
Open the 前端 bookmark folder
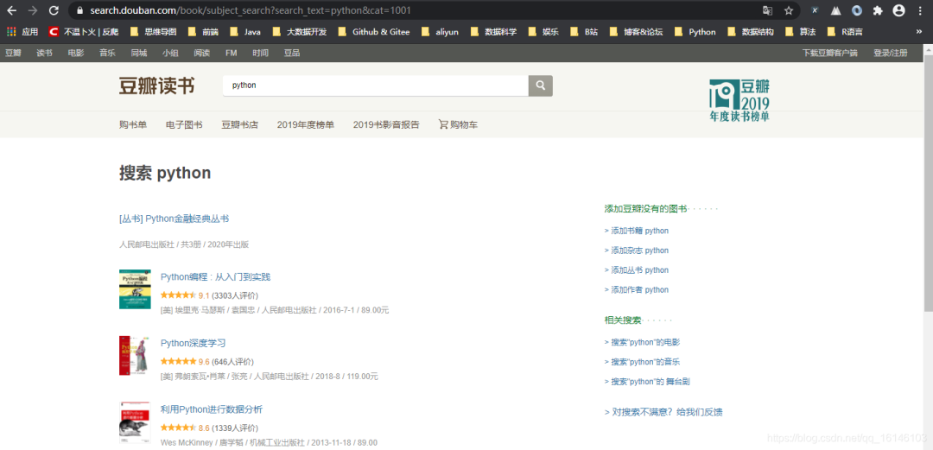202,32
